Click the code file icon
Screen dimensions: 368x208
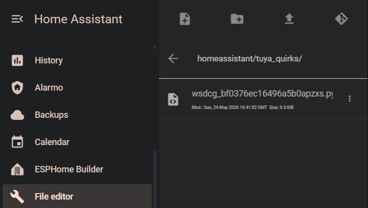(173, 100)
